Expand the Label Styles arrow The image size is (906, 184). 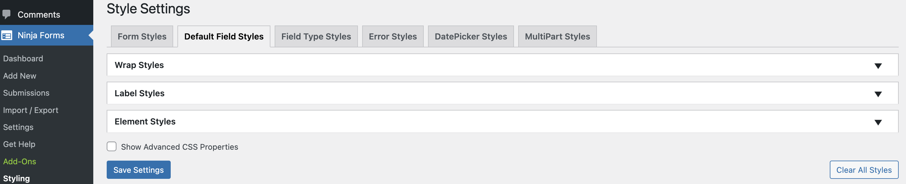point(878,94)
